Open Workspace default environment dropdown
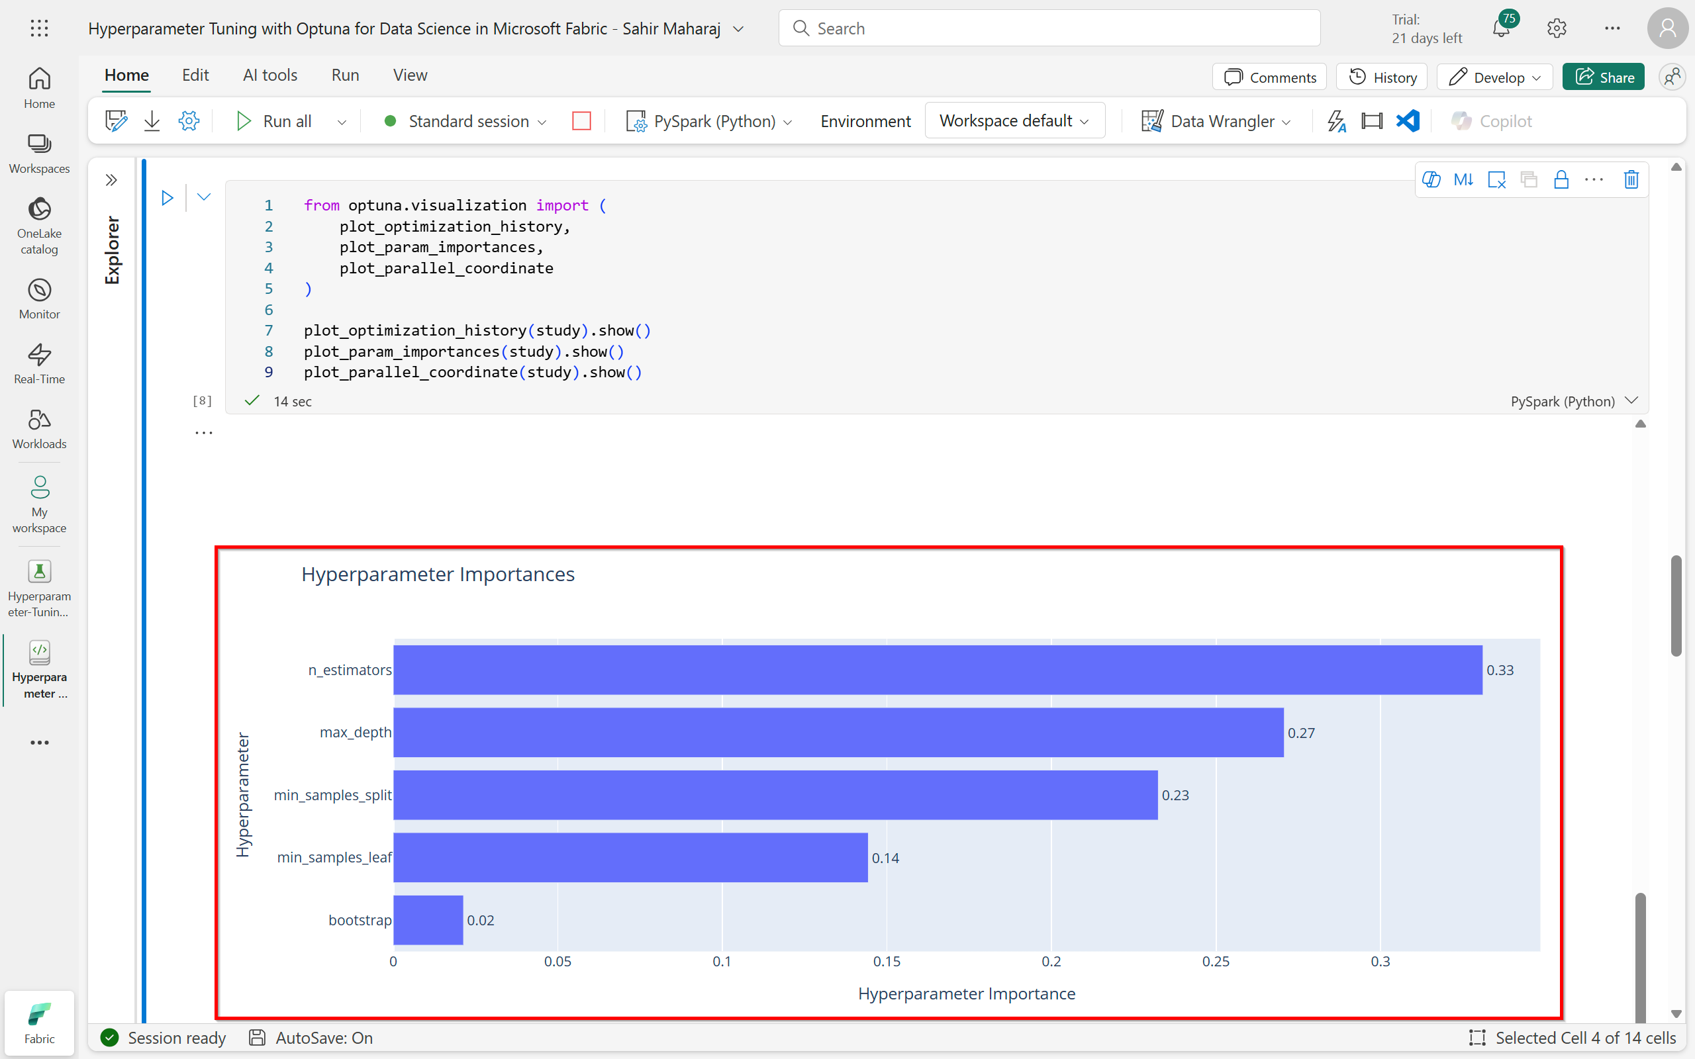Viewport: 1695px width, 1059px height. point(1015,120)
